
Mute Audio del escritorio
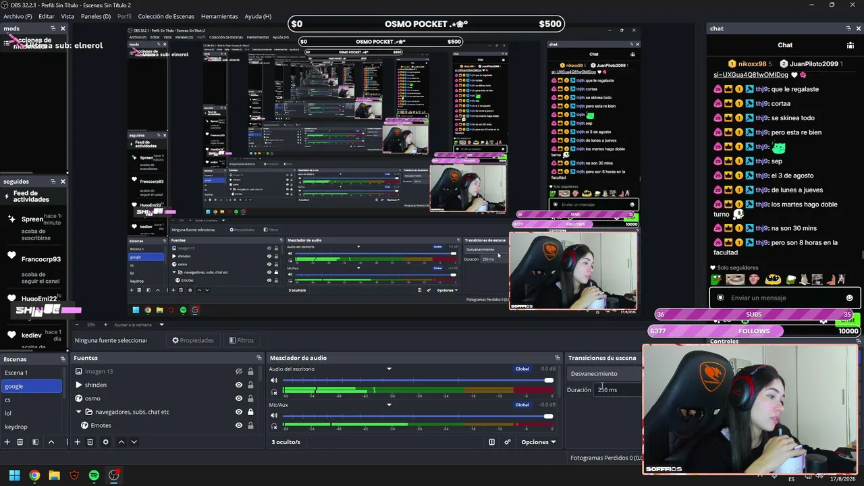pyautogui.click(x=274, y=380)
